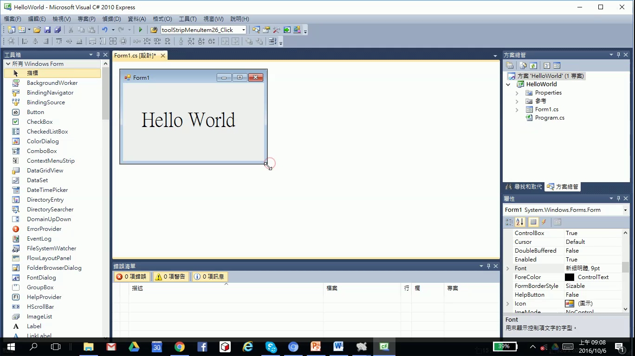Open the 格式(O) menu
This screenshot has width=635, height=356.
tap(162, 19)
